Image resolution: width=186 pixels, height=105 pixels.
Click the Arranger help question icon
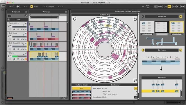(x=66, y=12)
